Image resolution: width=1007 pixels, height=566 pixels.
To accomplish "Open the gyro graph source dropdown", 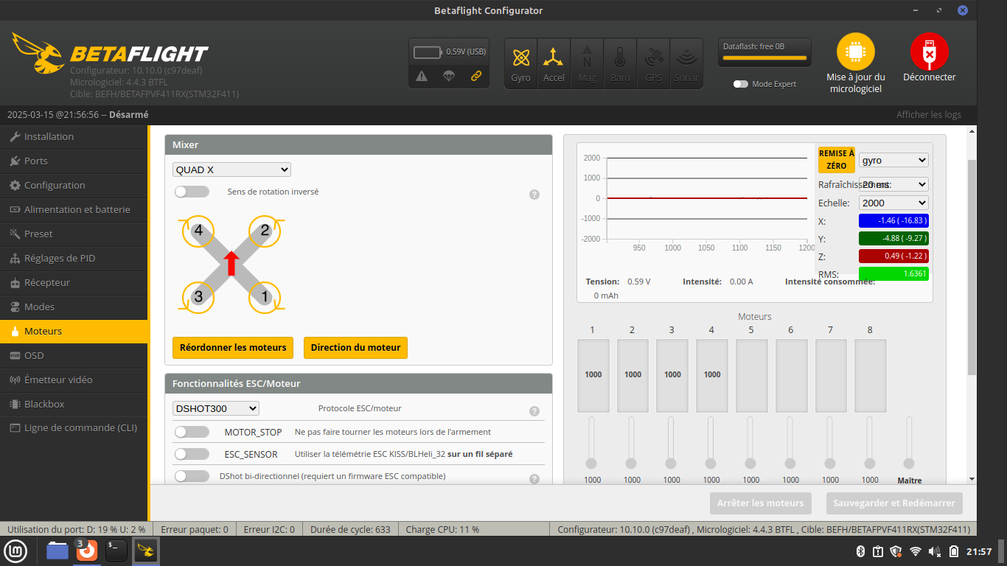I will [x=893, y=160].
